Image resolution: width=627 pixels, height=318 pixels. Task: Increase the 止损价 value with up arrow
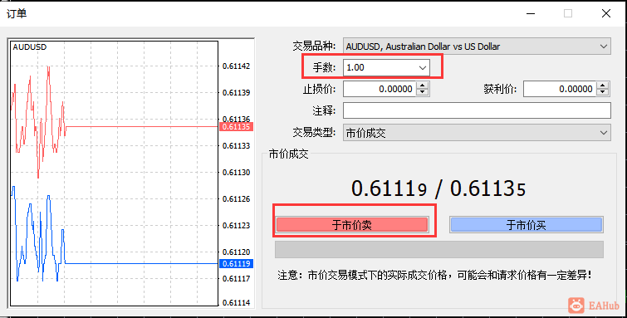pyautogui.click(x=423, y=86)
